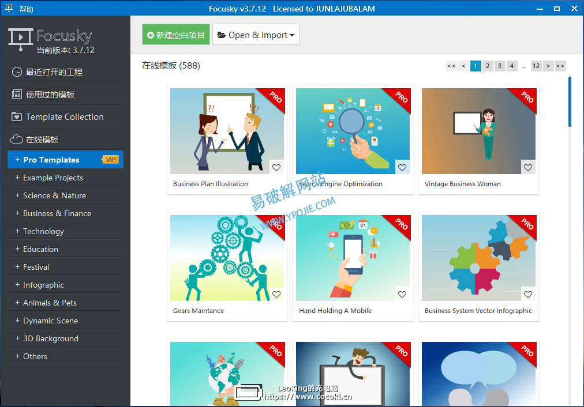Go to page 12 of templates
Viewport: 584px width, 407px height.
[536, 66]
